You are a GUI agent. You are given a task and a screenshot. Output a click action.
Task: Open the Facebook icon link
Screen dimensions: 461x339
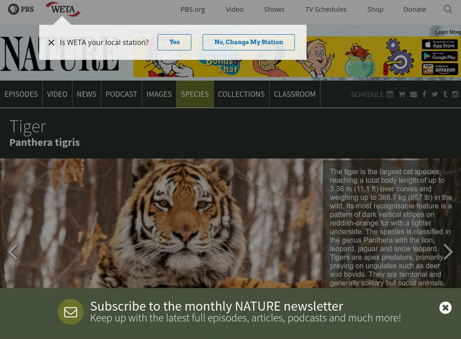click(x=424, y=94)
